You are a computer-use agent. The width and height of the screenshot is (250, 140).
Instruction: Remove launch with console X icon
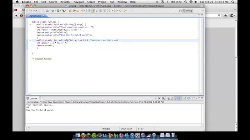pyautogui.click(x=159, y=98)
